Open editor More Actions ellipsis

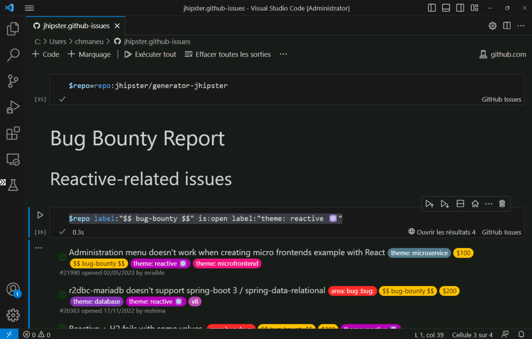(521, 26)
